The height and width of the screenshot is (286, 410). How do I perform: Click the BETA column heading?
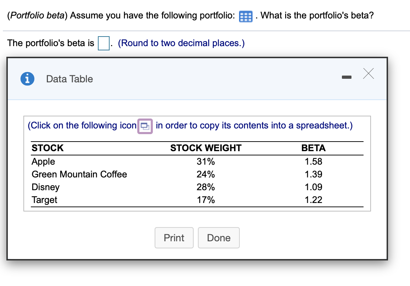pos(314,148)
